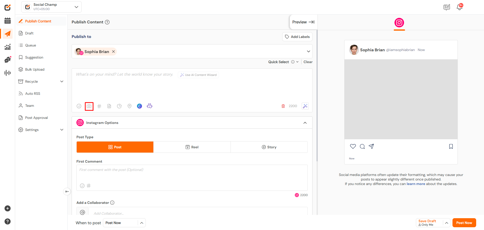Open Queue in sidebar
The image size is (484, 230).
click(42, 45)
